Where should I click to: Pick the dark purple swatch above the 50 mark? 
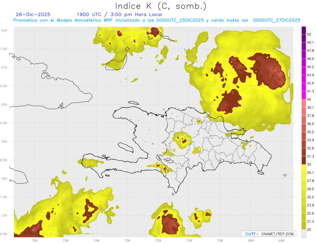pos(304,30)
